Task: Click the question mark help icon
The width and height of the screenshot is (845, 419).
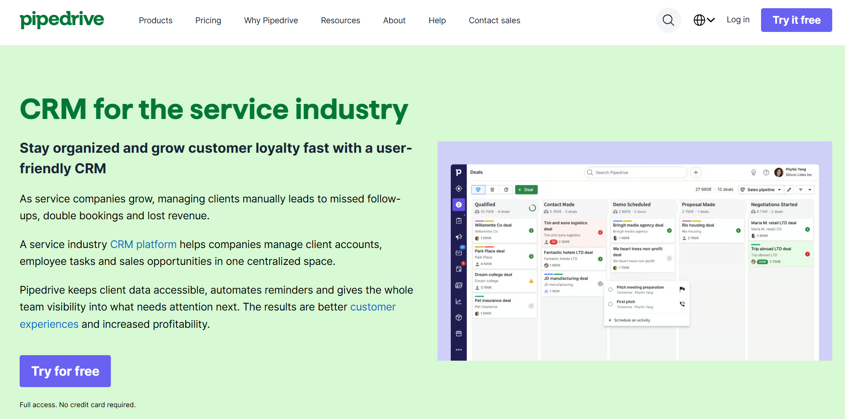Action: click(766, 172)
